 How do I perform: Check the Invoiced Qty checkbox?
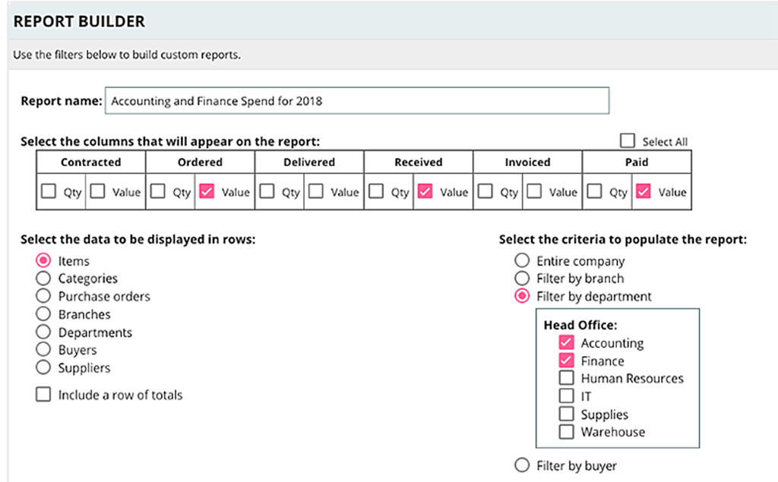point(485,191)
